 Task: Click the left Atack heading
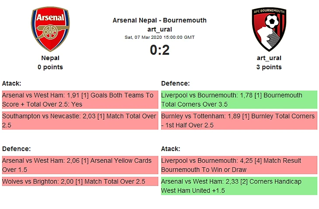pyautogui.click(x=12, y=83)
